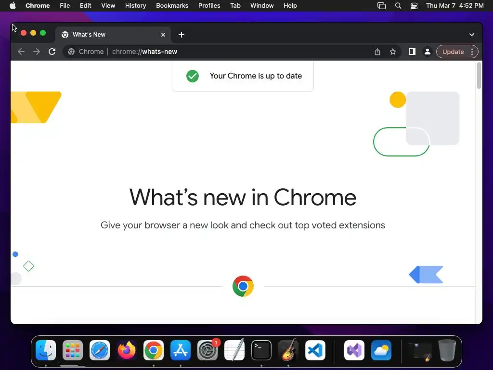This screenshot has width=493, height=370.
Task: Open App Store from the Dock
Action: coord(181,350)
